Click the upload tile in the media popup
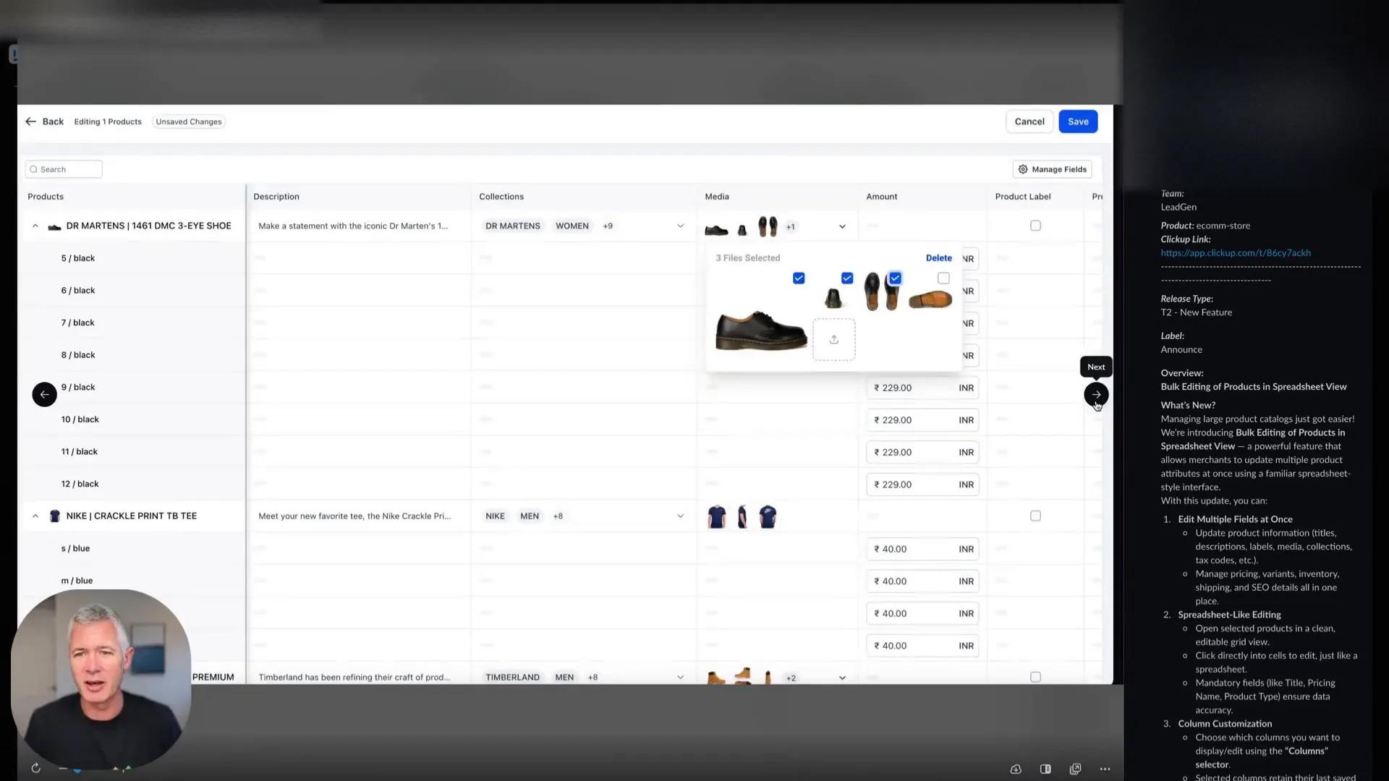 (x=833, y=339)
